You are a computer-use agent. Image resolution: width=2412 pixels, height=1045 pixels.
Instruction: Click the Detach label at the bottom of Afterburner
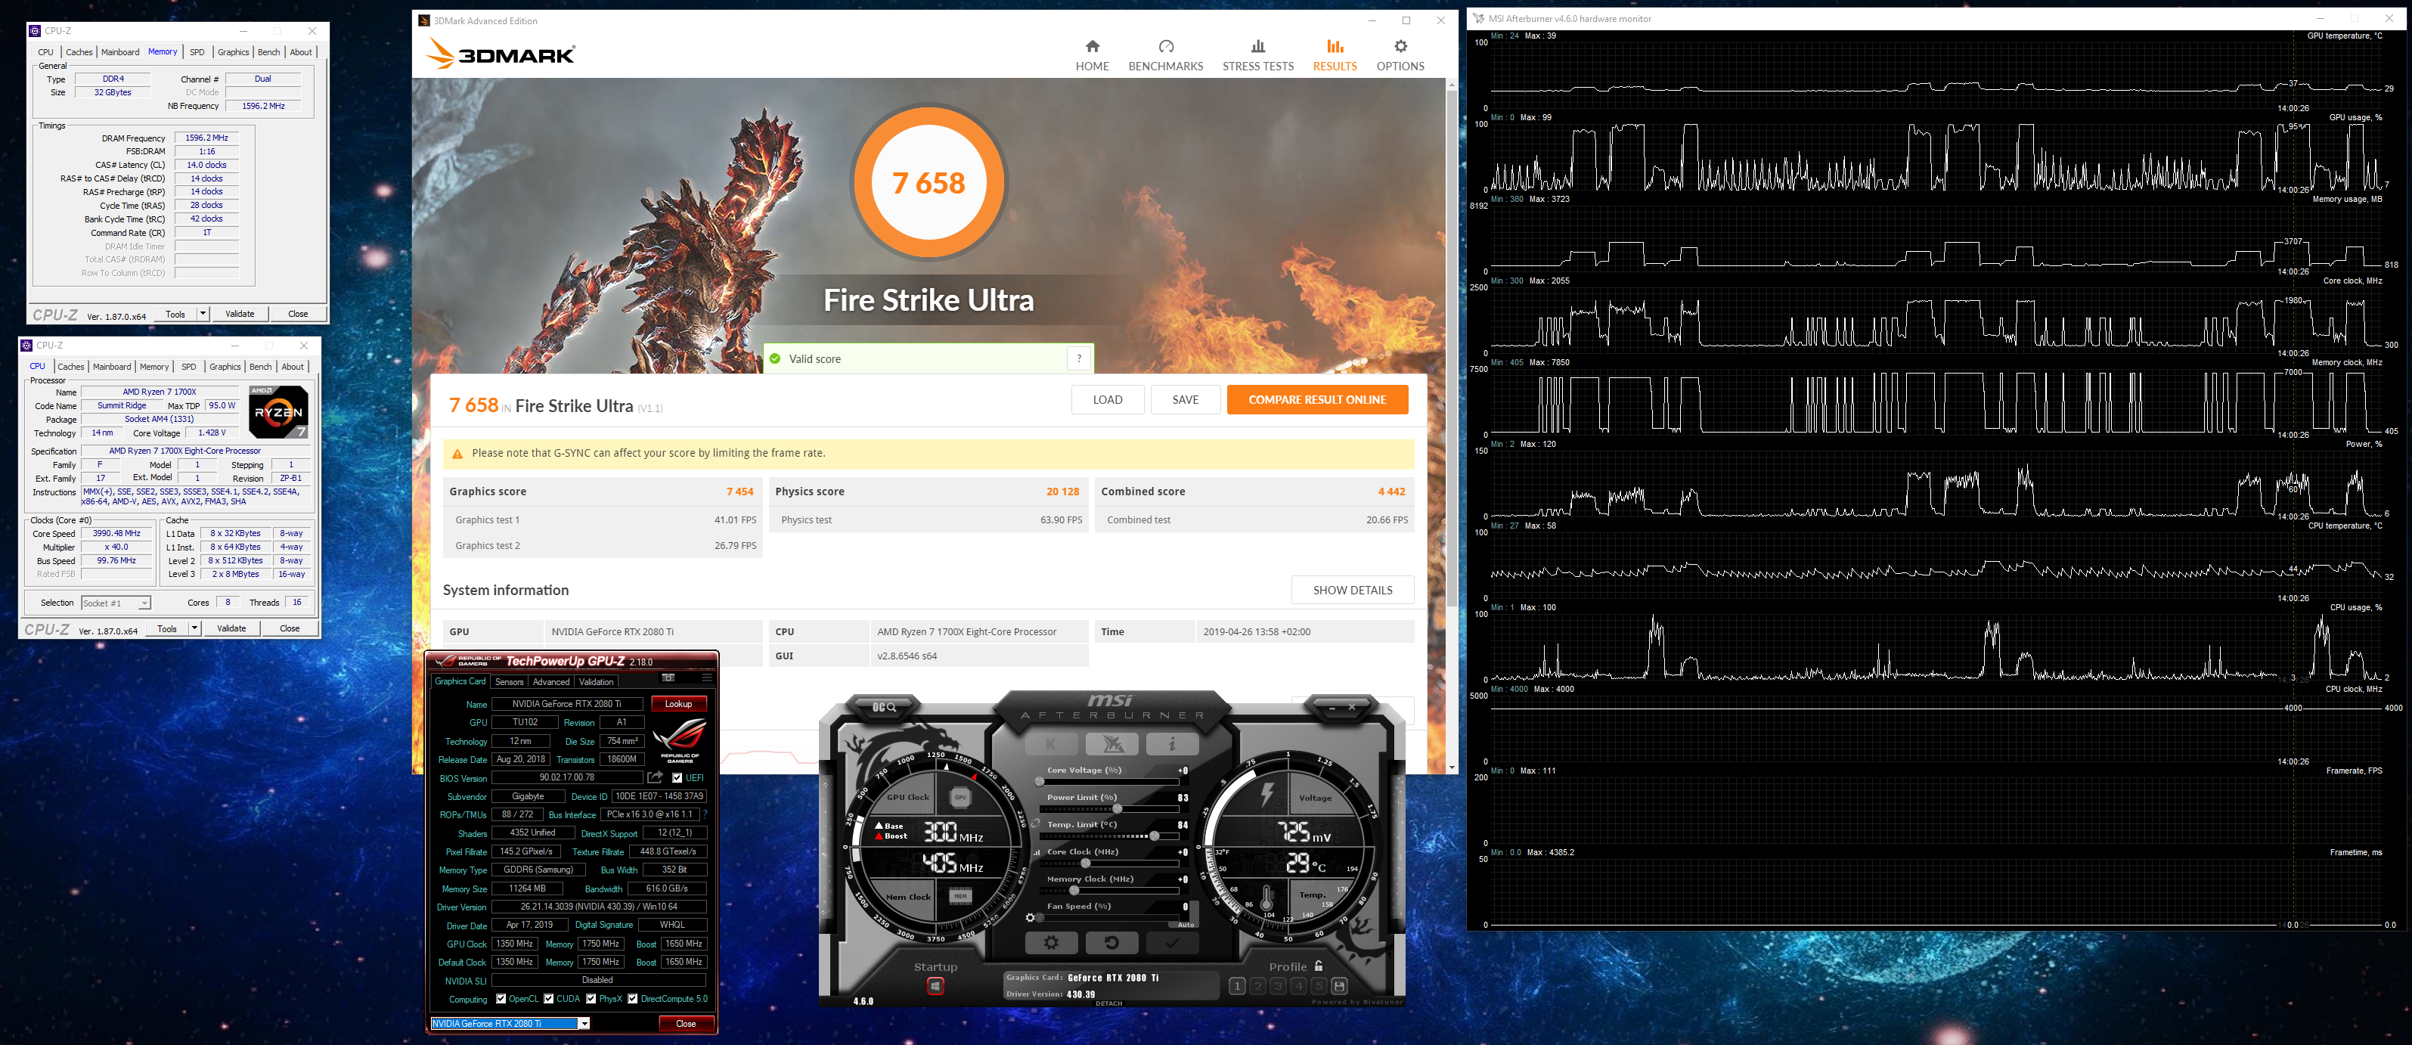(1109, 1003)
